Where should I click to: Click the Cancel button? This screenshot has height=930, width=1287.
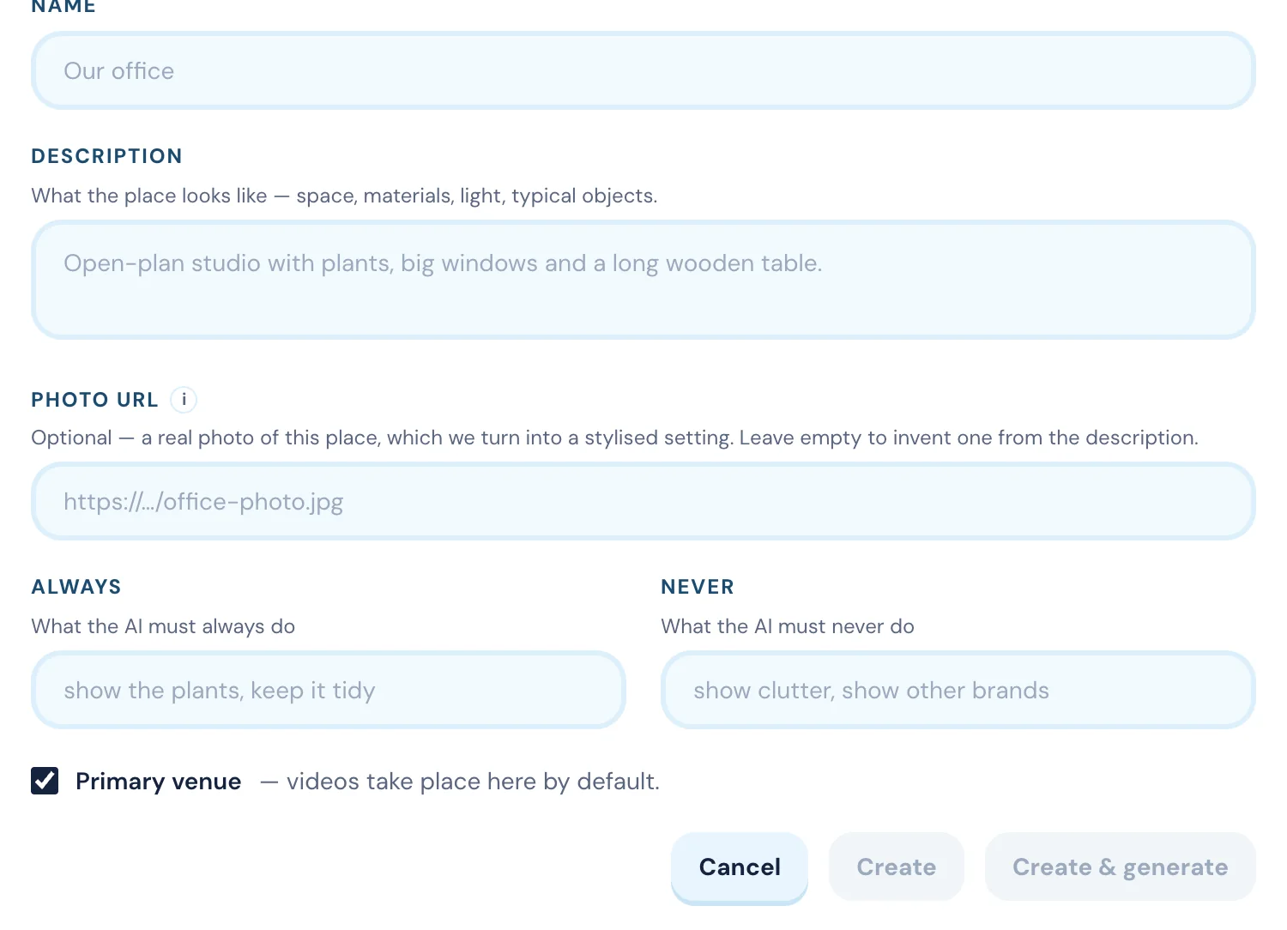pos(740,867)
